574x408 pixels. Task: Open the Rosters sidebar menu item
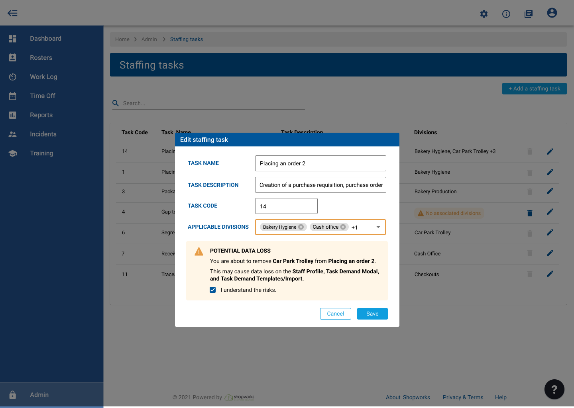pos(41,58)
